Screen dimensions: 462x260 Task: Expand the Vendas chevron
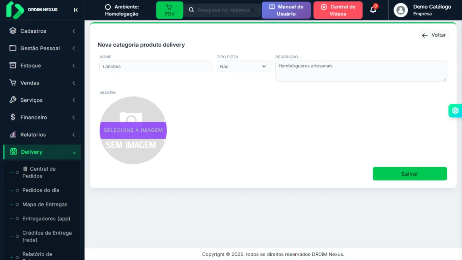[74, 83]
